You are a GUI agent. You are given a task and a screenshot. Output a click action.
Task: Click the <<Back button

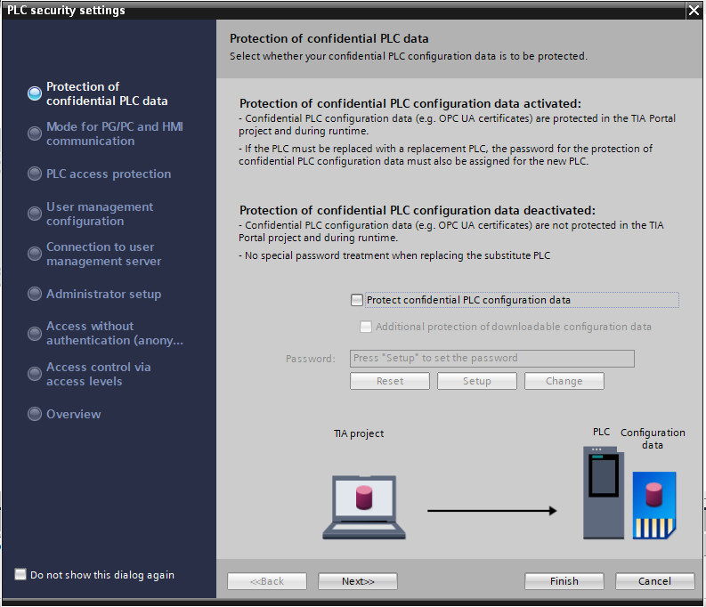(267, 581)
